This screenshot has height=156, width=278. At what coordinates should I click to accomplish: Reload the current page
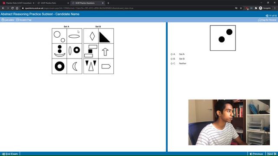12,8
